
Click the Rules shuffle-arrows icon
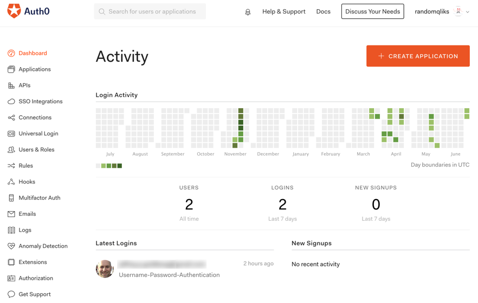click(11, 166)
